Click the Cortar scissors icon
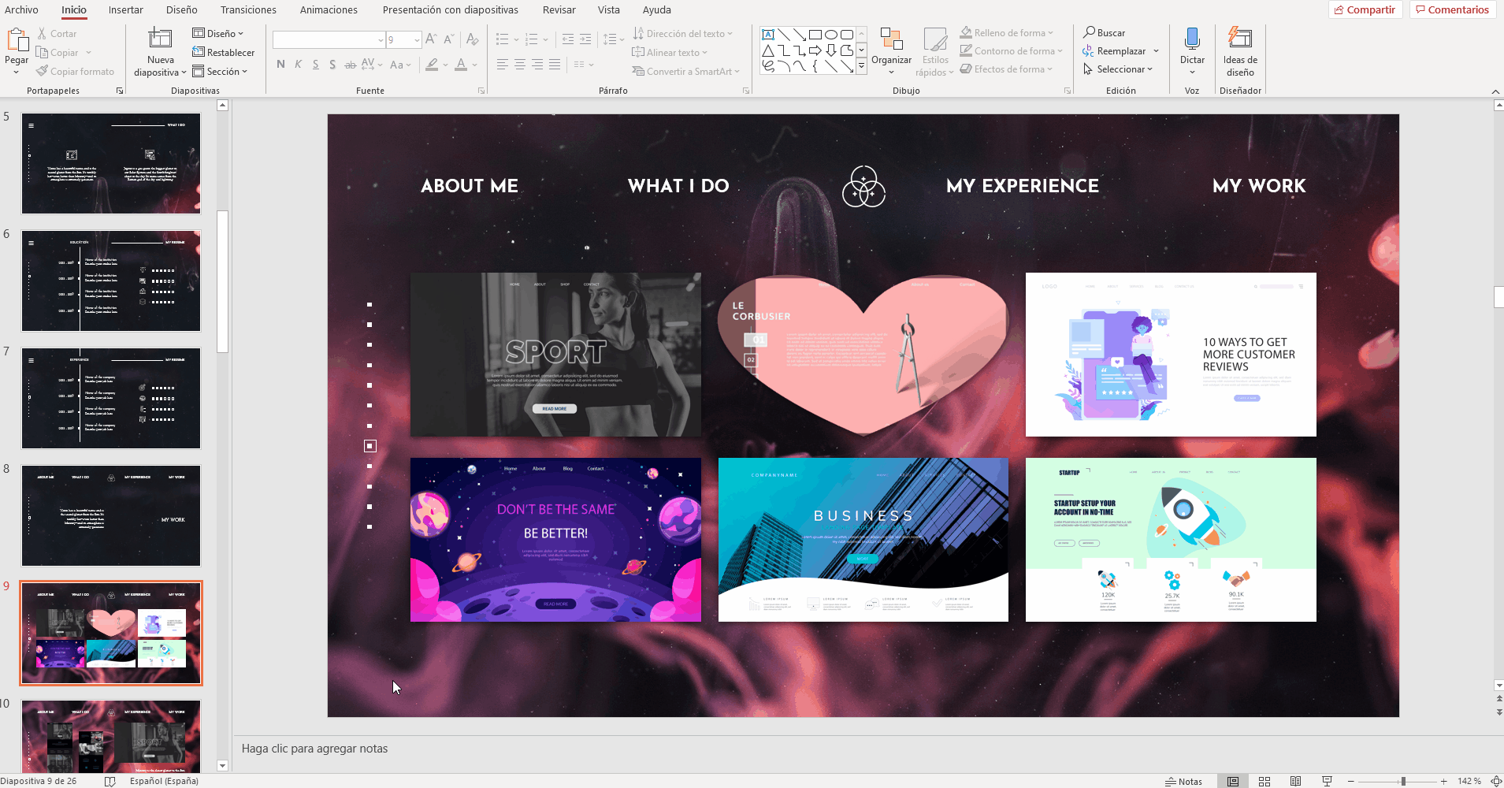Image resolution: width=1504 pixels, height=788 pixels. pos(42,34)
